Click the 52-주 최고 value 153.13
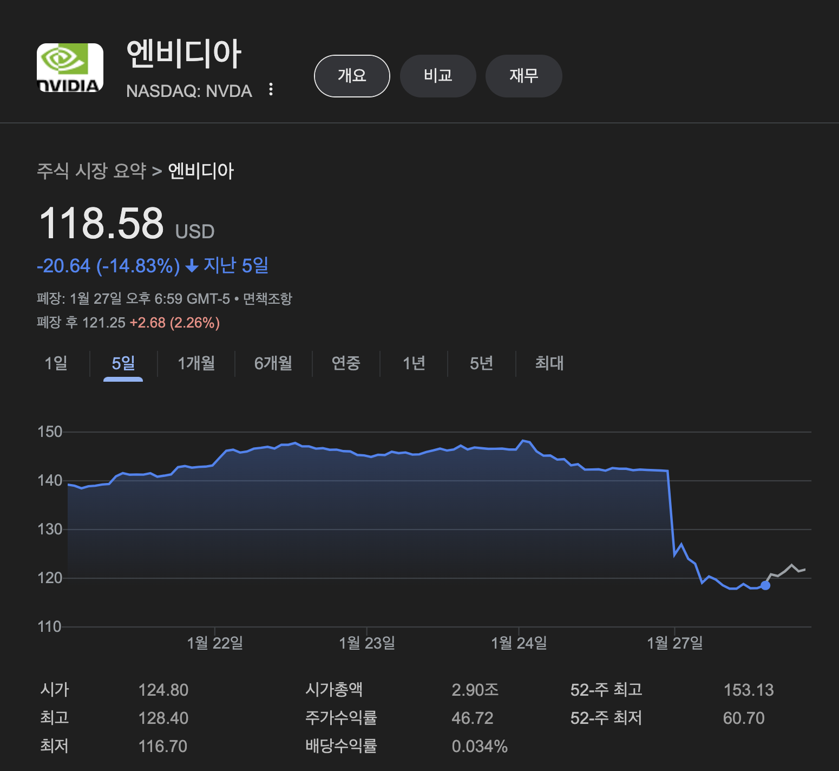Viewport: 839px width, 771px height. click(749, 690)
